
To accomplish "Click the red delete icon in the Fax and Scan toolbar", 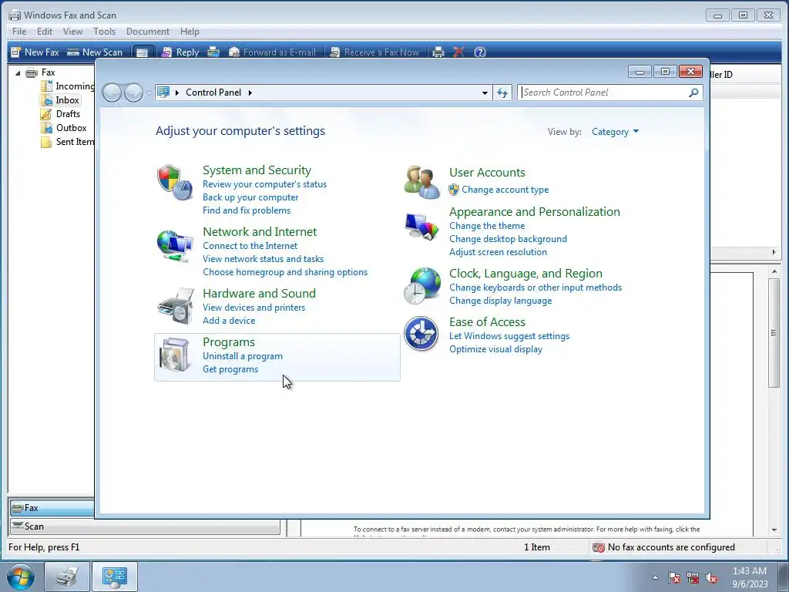I will click(x=458, y=52).
